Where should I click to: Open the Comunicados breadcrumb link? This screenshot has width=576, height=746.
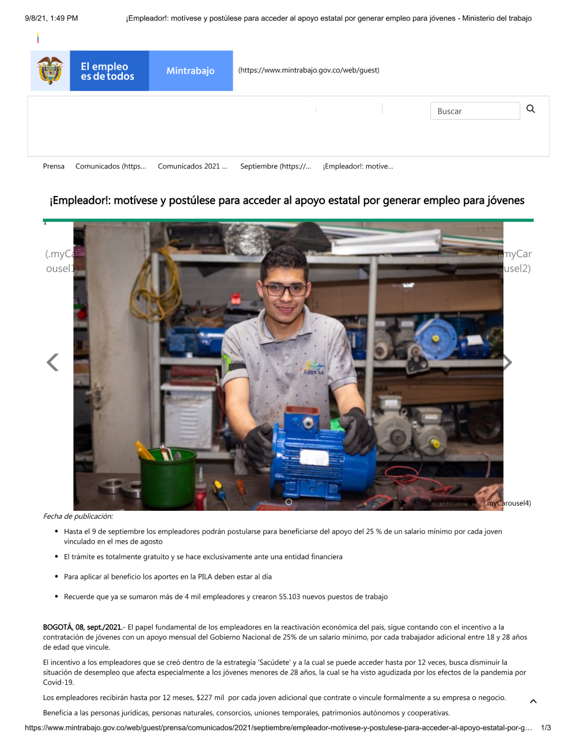(x=111, y=167)
